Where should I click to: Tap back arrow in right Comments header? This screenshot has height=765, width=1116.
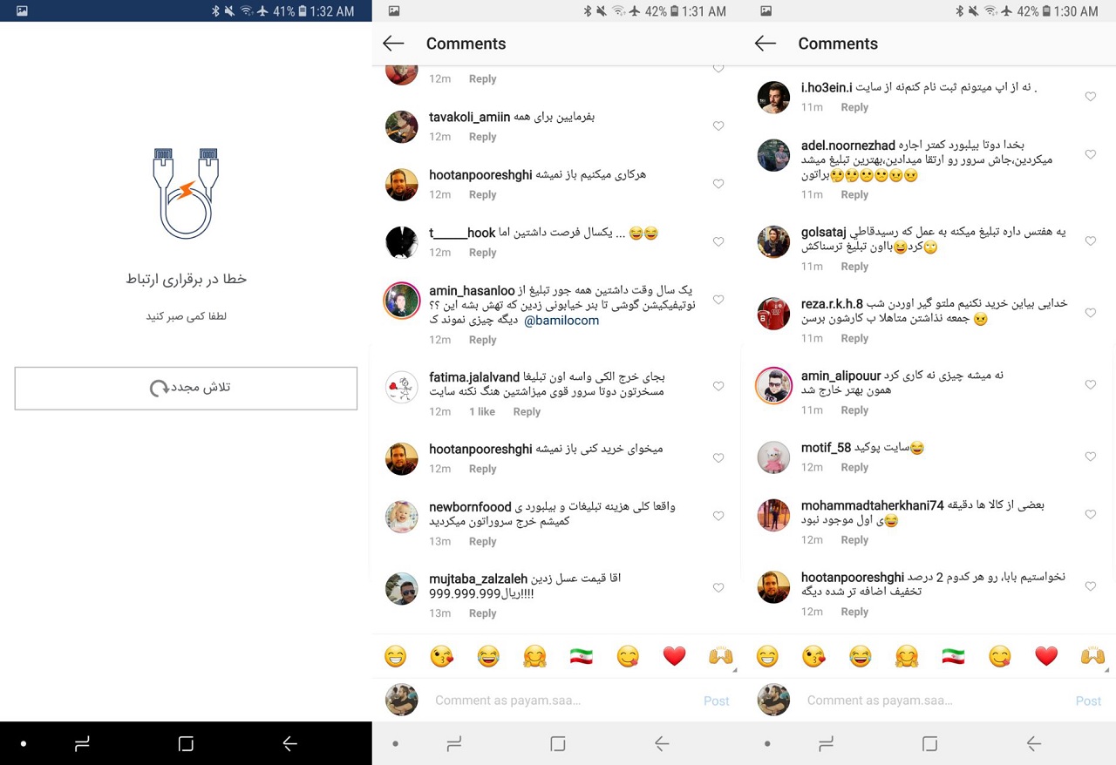[x=766, y=44]
